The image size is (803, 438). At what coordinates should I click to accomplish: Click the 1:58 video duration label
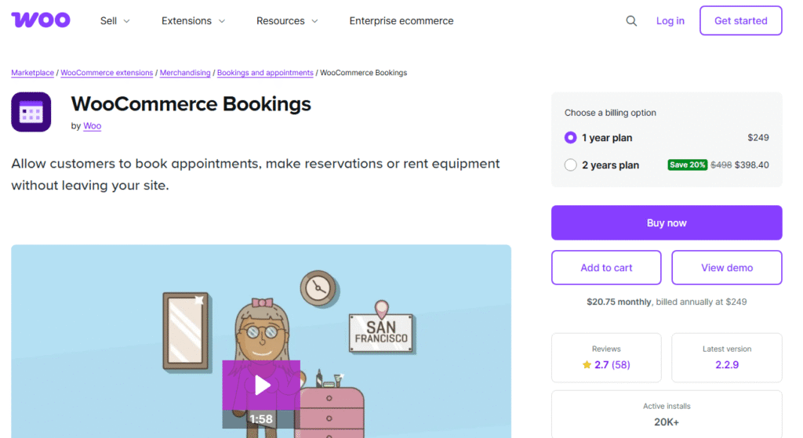[260, 419]
